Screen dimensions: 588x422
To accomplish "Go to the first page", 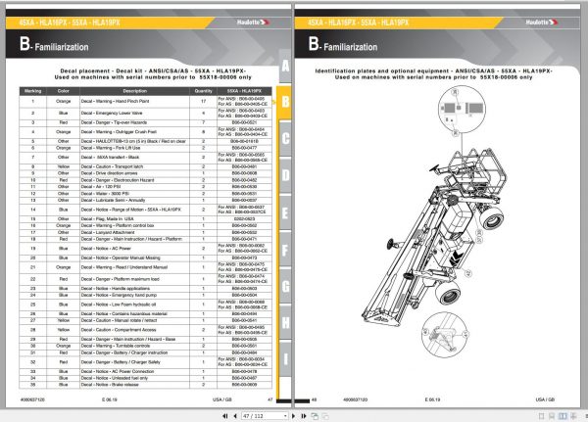I will 225,416.
